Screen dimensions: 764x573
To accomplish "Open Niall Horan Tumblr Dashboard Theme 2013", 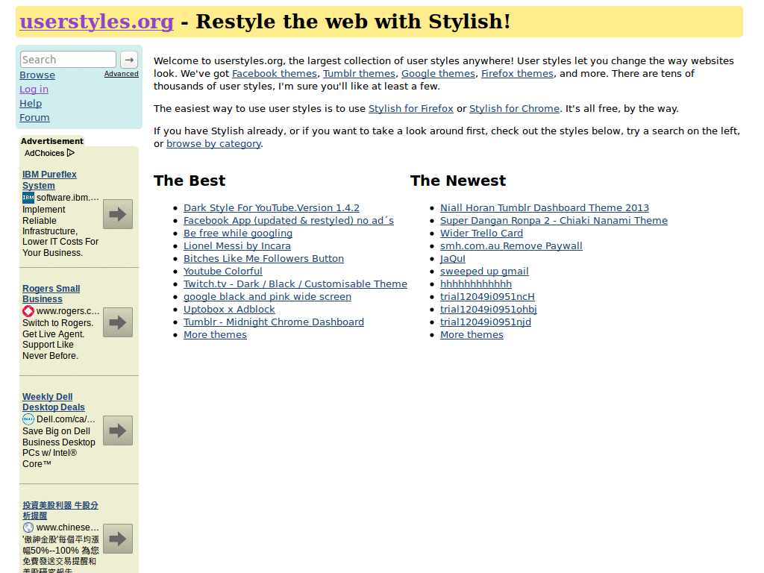I will [545, 208].
